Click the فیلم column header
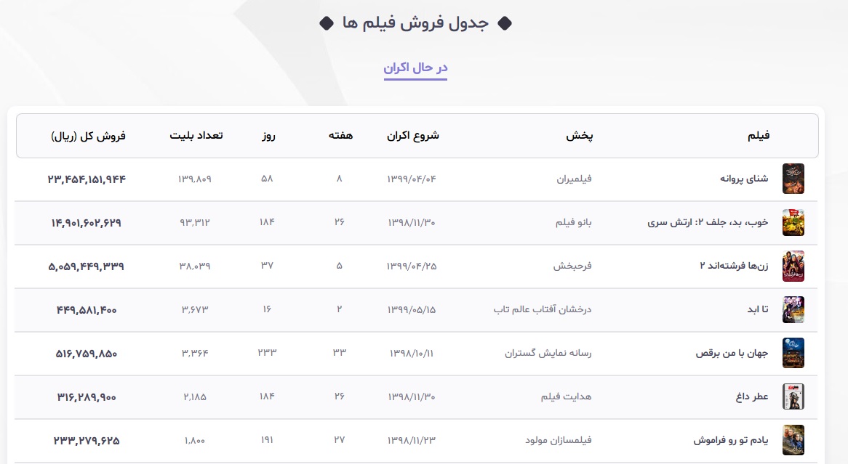The height and width of the screenshot is (464, 848). tap(759, 136)
